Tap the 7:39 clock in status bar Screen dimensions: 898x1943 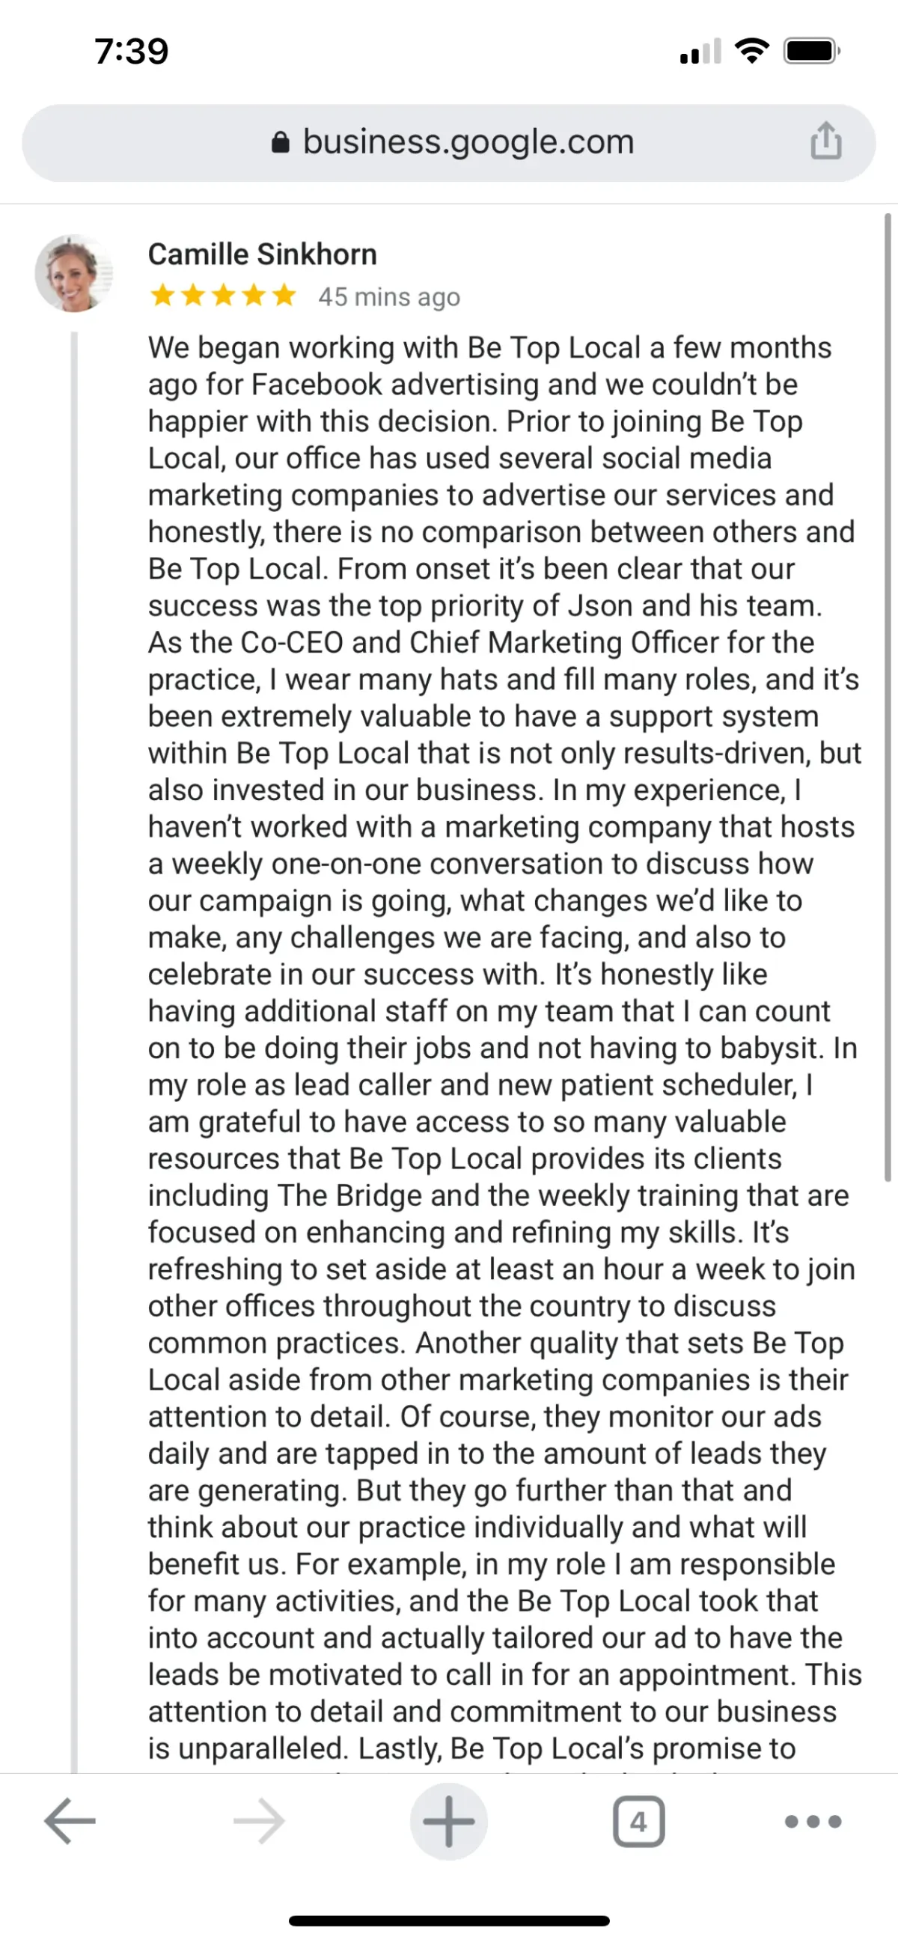131,52
